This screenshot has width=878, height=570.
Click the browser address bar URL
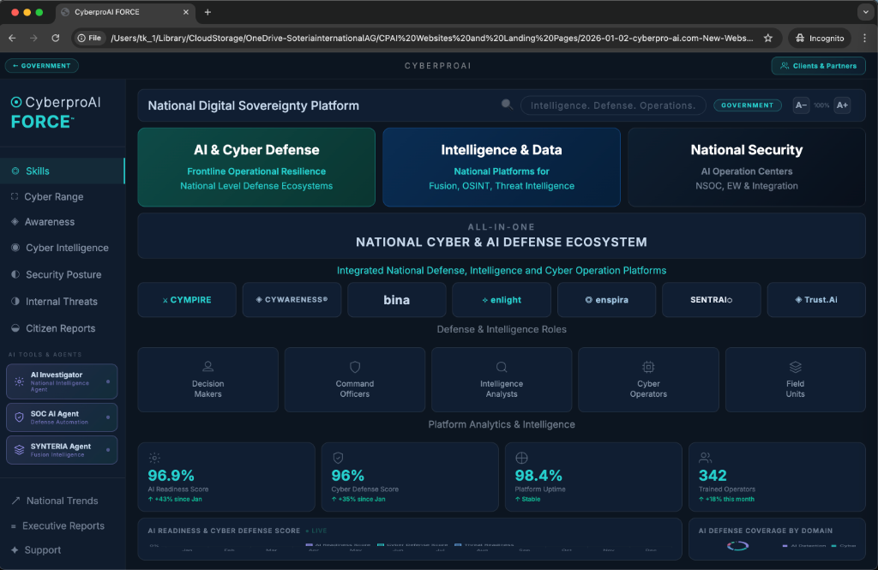coord(432,38)
